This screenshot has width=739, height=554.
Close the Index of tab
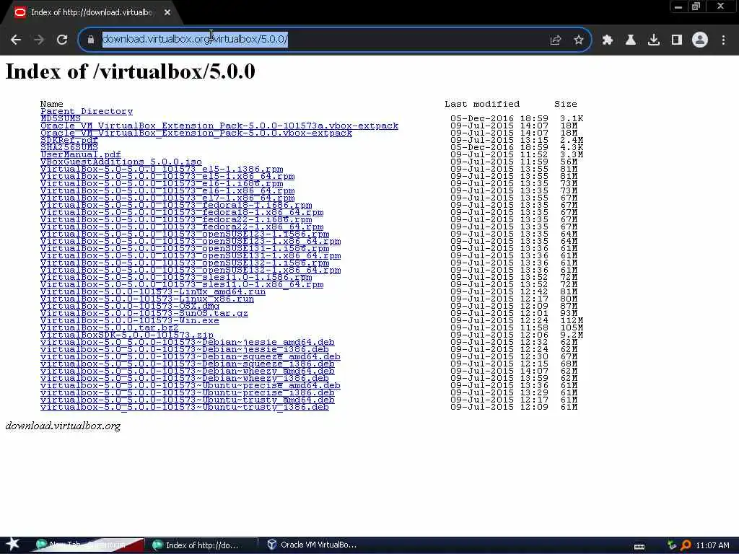pos(167,13)
